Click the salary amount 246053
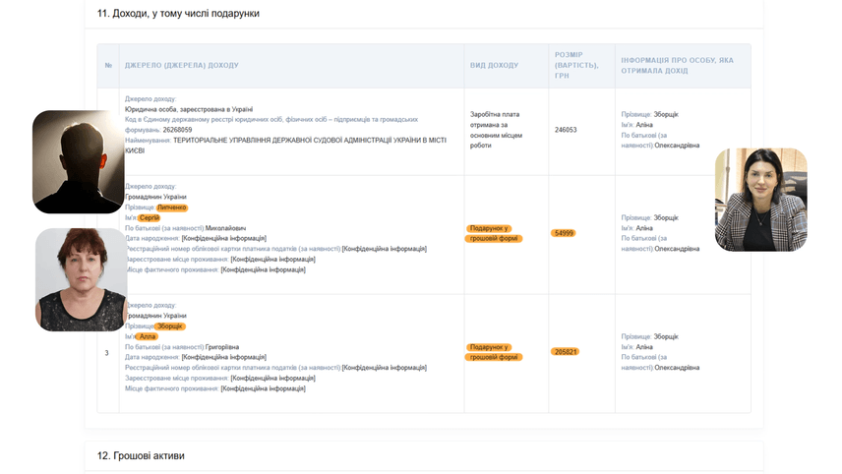842x474 pixels. (566, 130)
